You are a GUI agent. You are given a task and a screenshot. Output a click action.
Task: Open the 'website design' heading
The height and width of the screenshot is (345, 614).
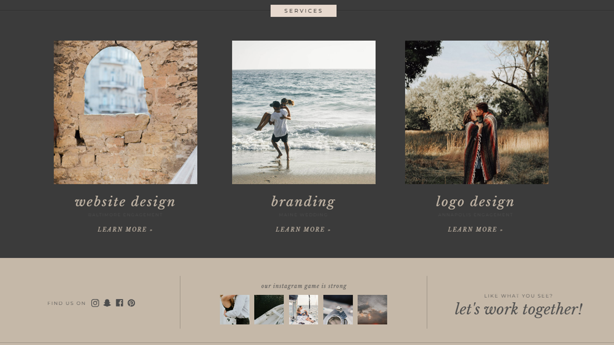pos(125,202)
